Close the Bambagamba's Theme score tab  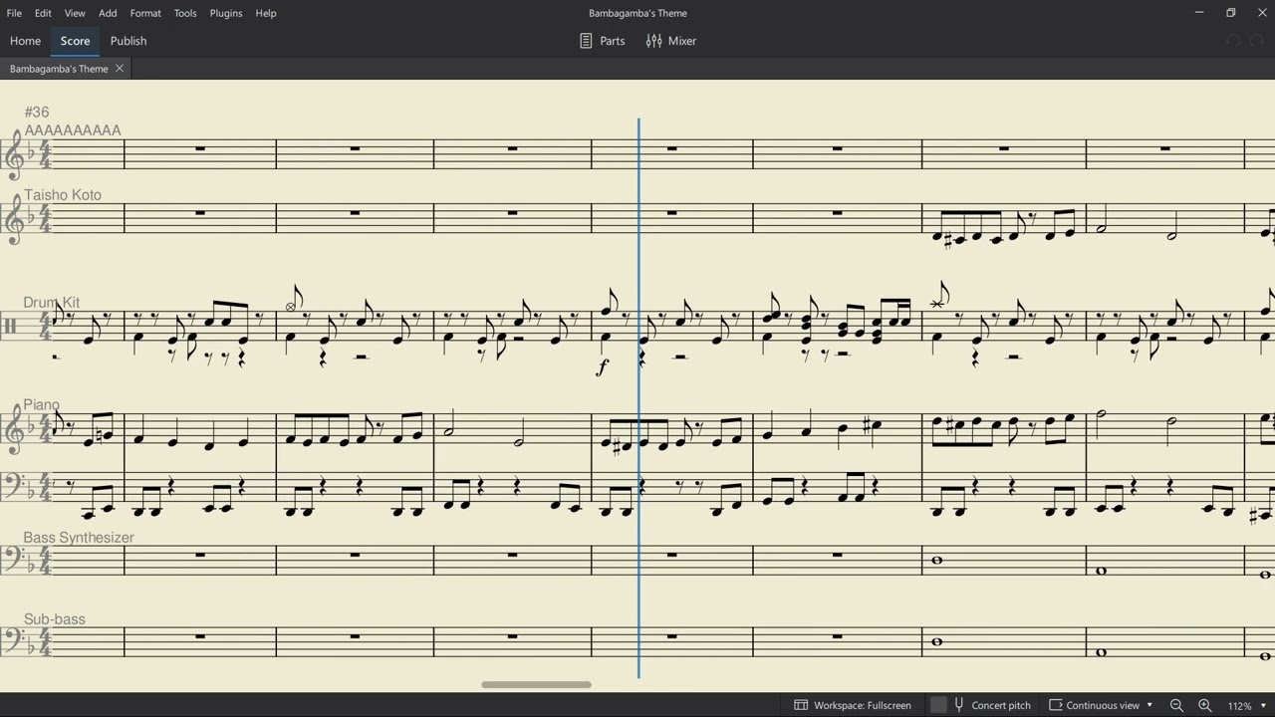[119, 69]
